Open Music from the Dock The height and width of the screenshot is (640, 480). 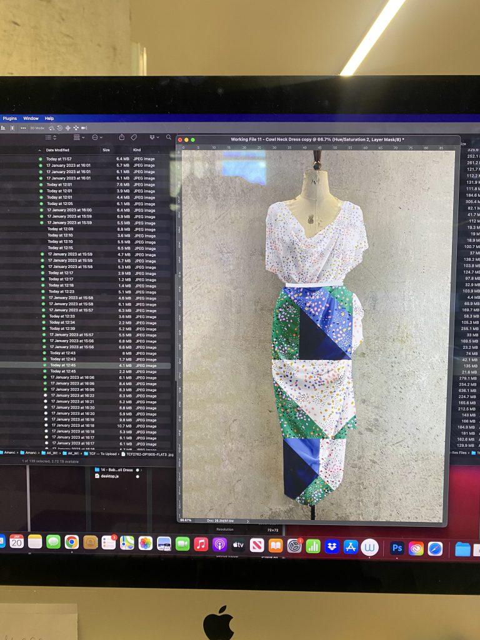pos(201,544)
